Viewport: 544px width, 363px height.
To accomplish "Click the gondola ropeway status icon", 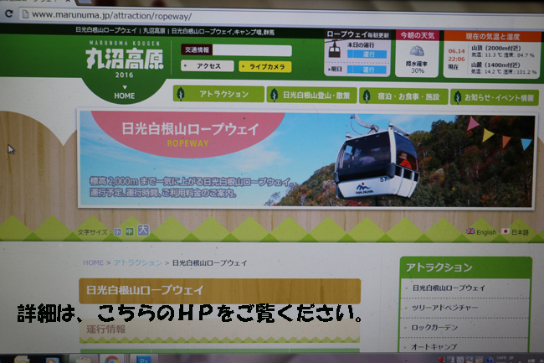I will coord(334,49).
